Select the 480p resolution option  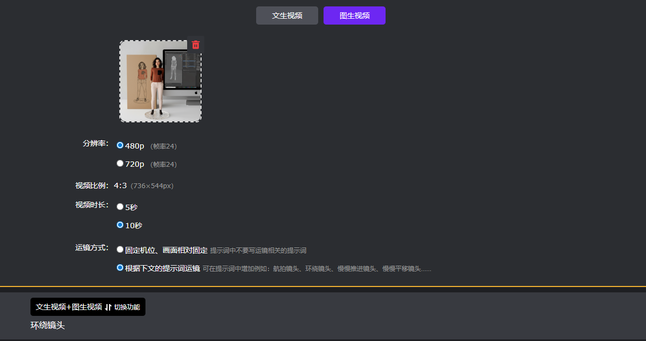[120, 145]
